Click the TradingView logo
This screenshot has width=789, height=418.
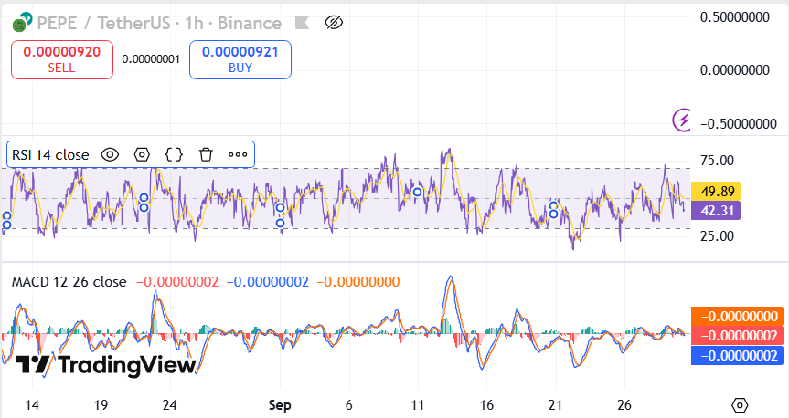(106, 365)
